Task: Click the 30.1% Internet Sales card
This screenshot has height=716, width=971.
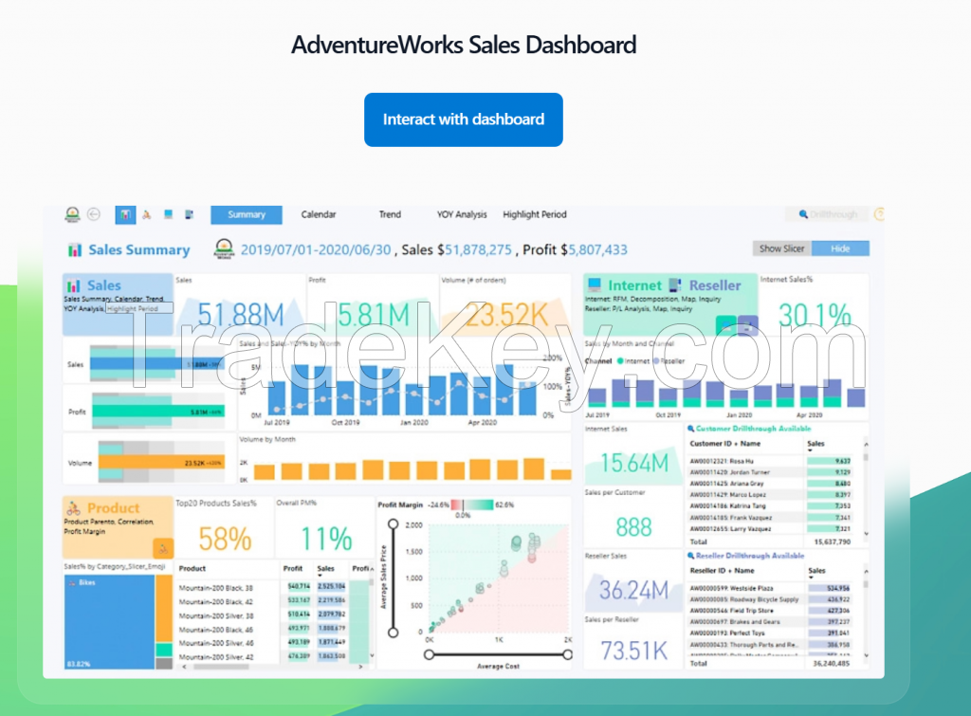Action: [814, 304]
